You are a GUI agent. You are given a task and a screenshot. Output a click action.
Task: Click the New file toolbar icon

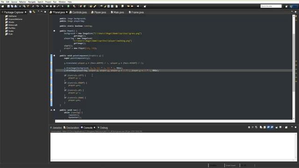tap(3, 6)
